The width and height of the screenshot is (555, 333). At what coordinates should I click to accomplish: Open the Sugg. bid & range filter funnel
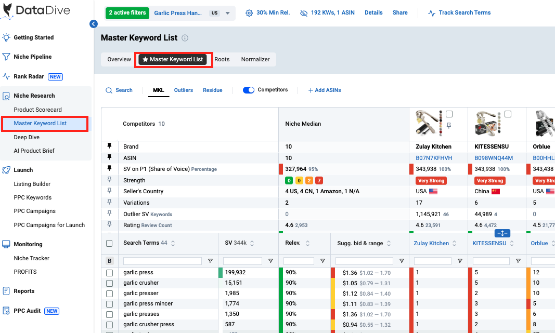point(402,261)
